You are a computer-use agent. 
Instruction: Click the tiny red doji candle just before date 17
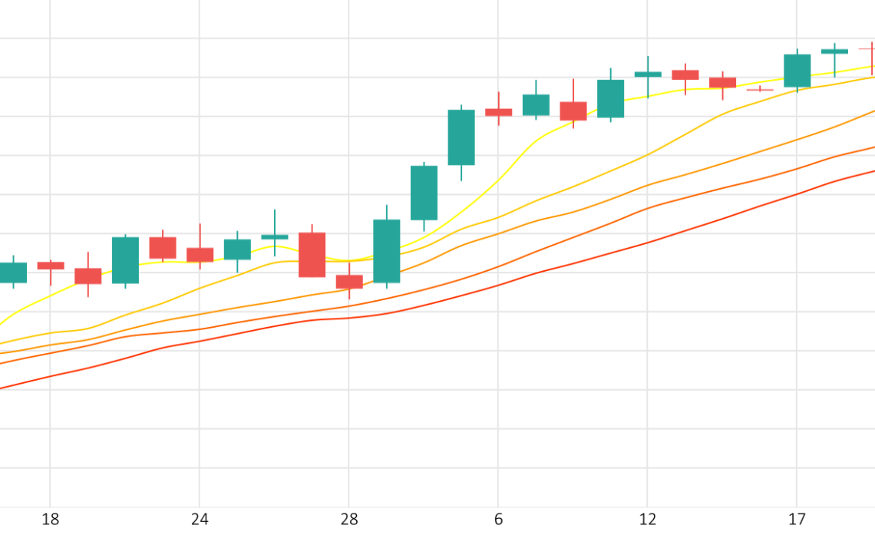[760, 89]
